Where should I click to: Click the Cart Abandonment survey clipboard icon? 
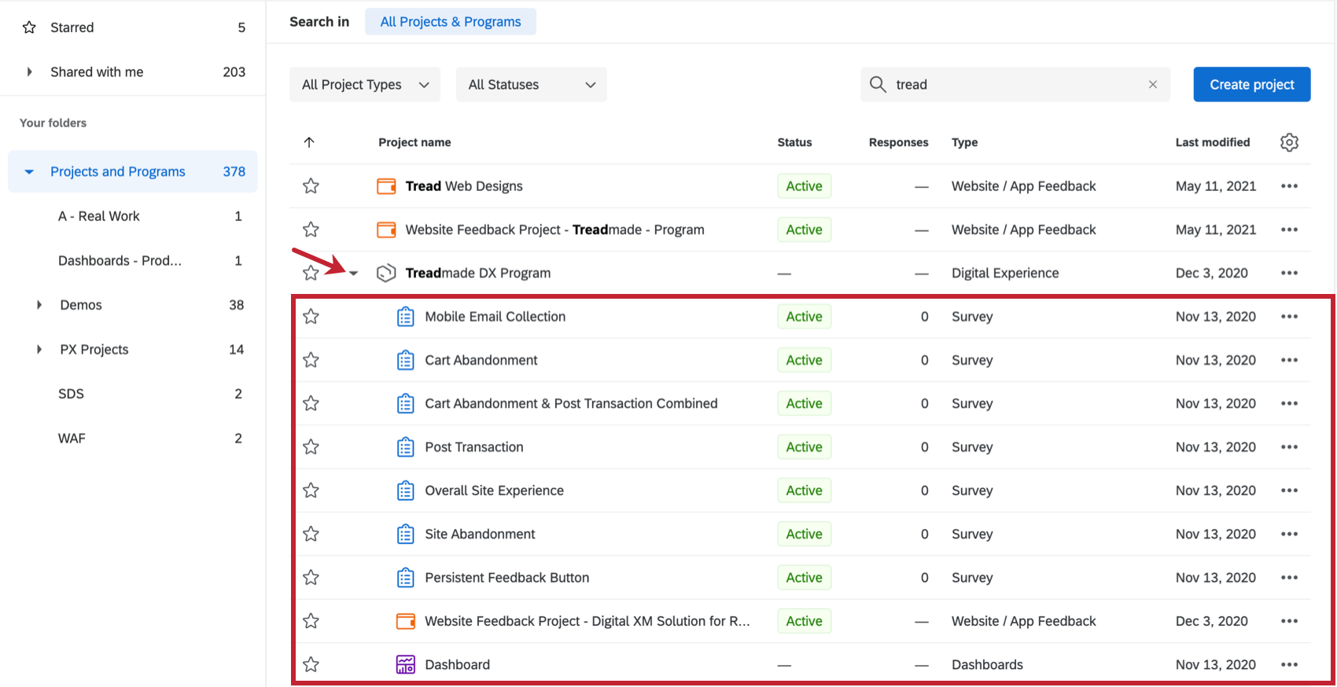(405, 360)
